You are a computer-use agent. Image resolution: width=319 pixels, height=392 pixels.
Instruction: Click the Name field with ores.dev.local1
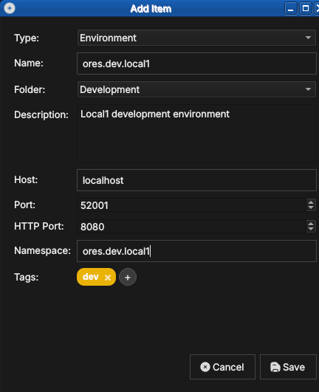(196, 63)
